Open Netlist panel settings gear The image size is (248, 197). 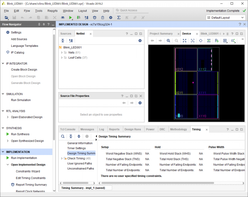coord(140,41)
